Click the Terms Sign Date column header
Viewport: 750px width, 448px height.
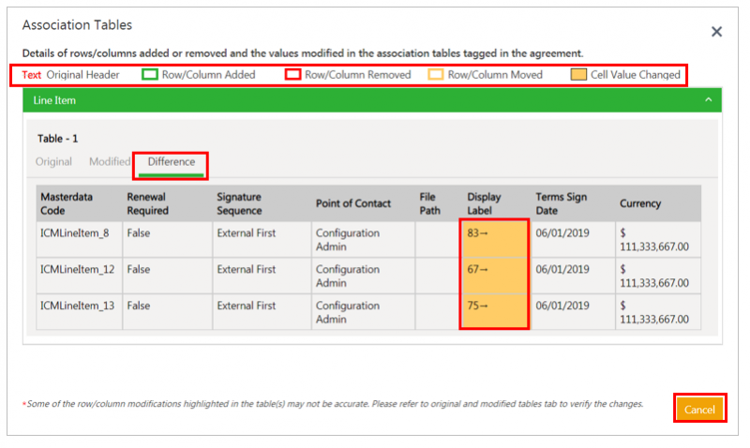tap(561, 203)
